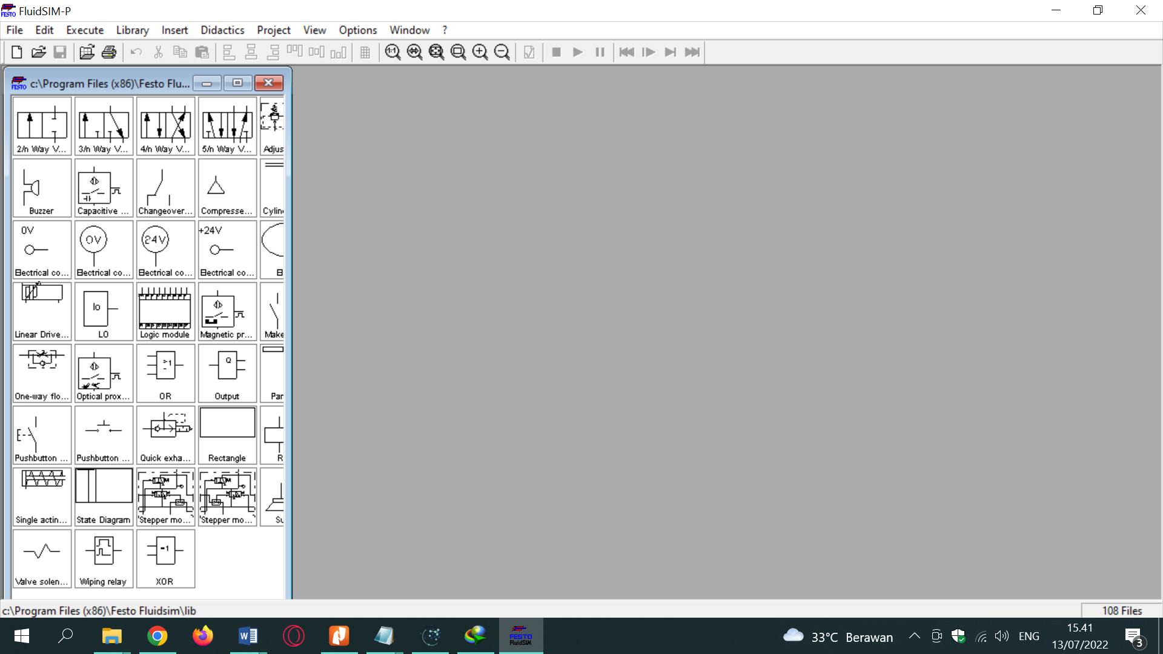Open the Library menu
1163x654 pixels.
[x=132, y=30]
